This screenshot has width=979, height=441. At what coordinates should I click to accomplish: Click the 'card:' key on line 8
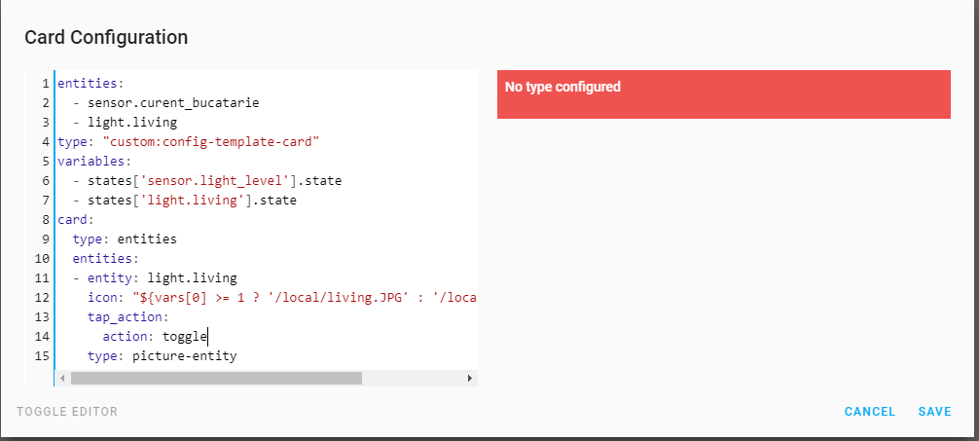(x=76, y=220)
